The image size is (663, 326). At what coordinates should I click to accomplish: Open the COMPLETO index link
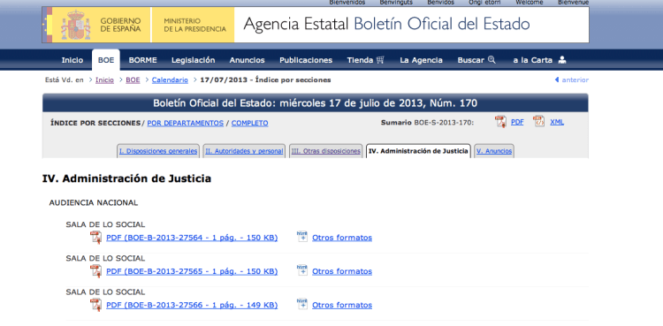tap(249, 123)
